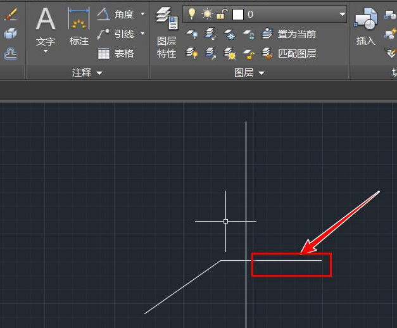Expand the 注释 panel flyout
397x328 pixels.
pyautogui.click(x=87, y=73)
